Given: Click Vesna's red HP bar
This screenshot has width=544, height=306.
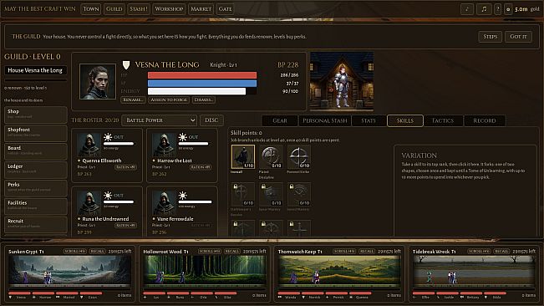Looking at the screenshot, I should click(x=202, y=75).
